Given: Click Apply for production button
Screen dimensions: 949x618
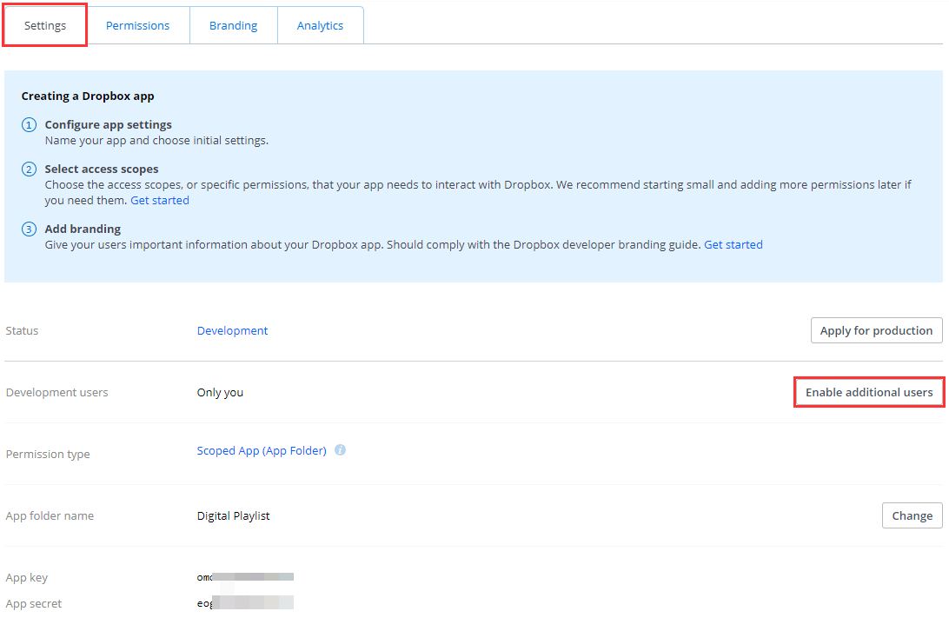Looking at the screenshot, I should [876, 330].
